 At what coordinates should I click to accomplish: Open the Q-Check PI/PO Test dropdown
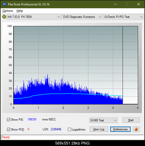pyautogui.click(x=123, y=17)
